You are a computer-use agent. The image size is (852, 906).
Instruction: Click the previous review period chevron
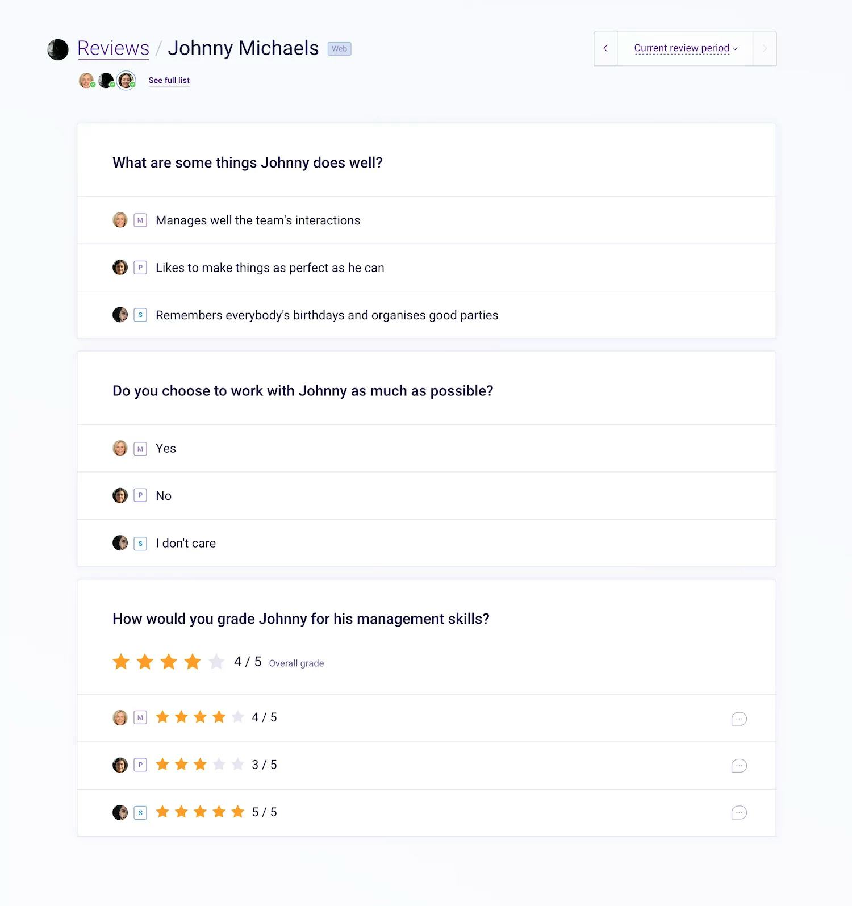(605, 48)
